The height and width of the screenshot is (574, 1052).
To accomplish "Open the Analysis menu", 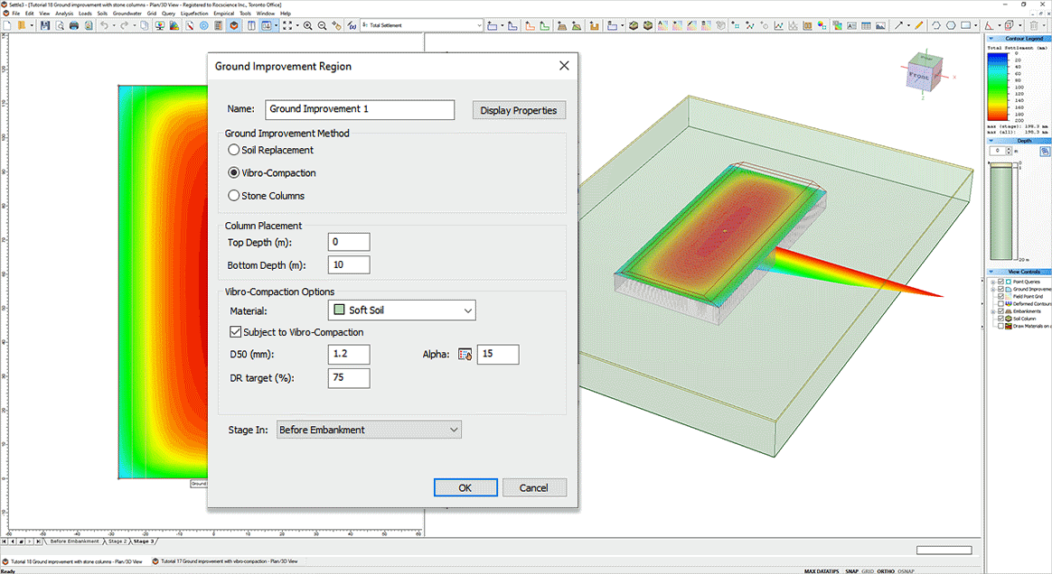I will [64, 14].
